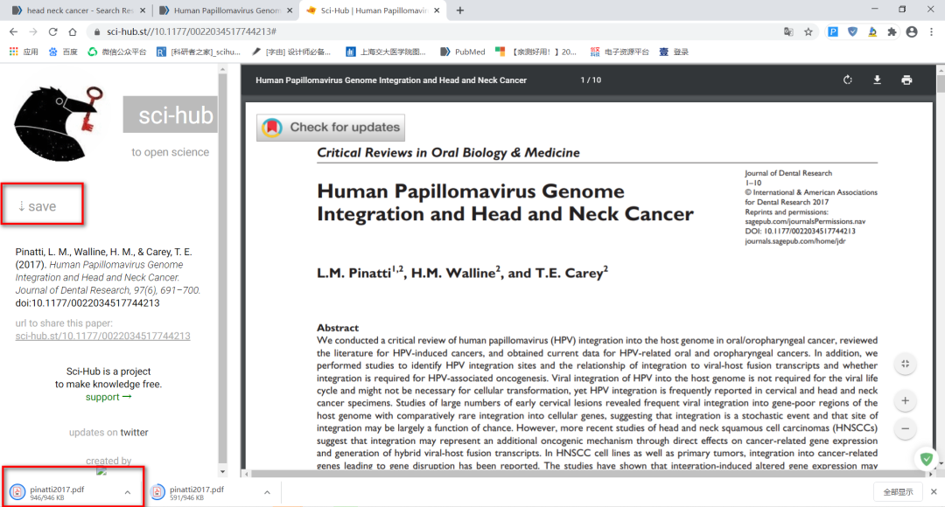This screenshot has width=945, height=507.
Task: Expand the leftmost pinatti2017.pdf download chevron
Action: [x=128, y=492]
